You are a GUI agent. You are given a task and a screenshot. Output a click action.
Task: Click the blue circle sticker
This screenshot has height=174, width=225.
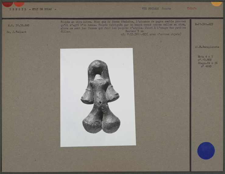tap(206, 151)
